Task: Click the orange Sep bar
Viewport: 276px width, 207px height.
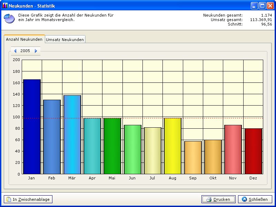Action: (193, 158)
